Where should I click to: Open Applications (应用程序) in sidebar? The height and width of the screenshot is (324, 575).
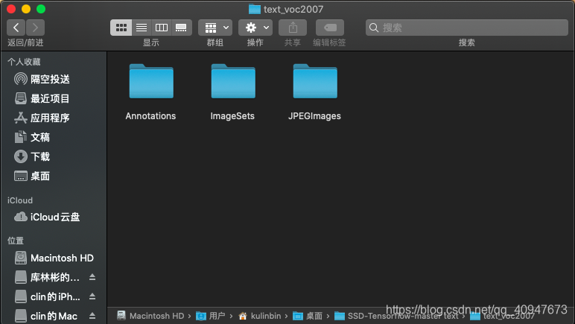point(54,118)
